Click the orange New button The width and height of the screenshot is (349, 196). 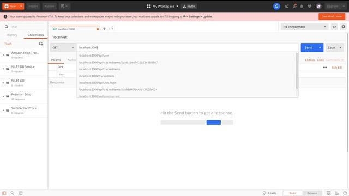click(x=10, y=6)
